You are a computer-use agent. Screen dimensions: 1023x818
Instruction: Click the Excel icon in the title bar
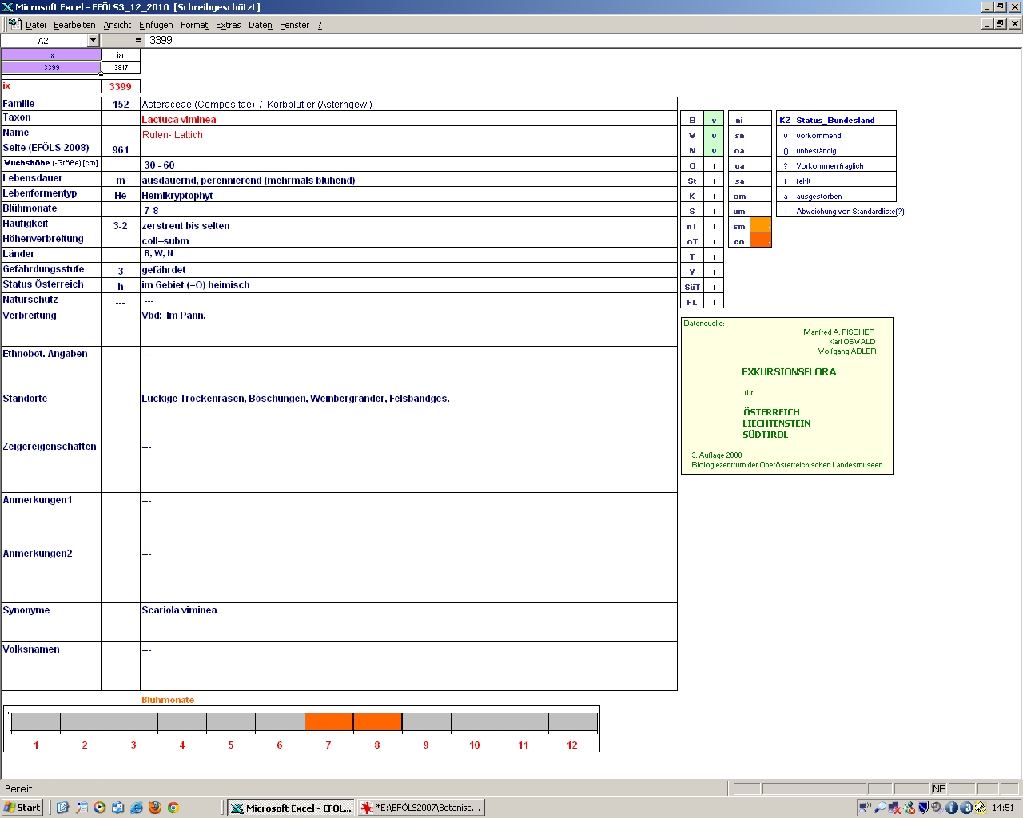(x=7, y=7)
